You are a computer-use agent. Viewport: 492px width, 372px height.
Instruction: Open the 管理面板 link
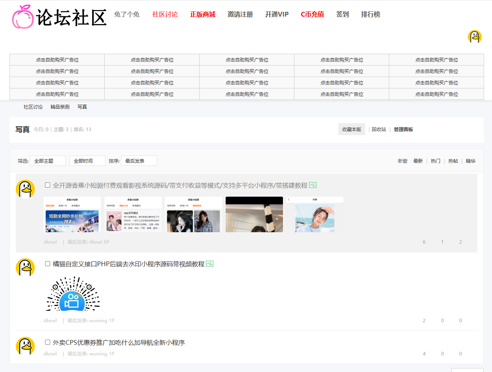pyautogui.click(x=403, y=130)
